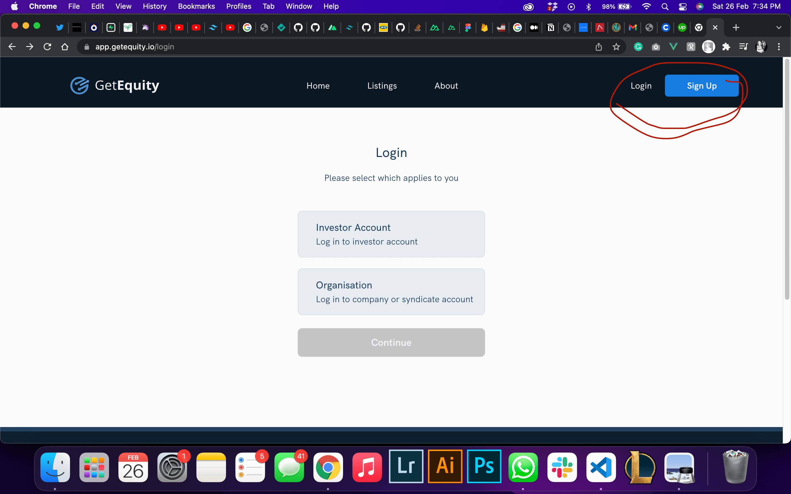Open the Apple menu
Image resolution: width=791 pixels, height=494 pixels.
(14, 6)
